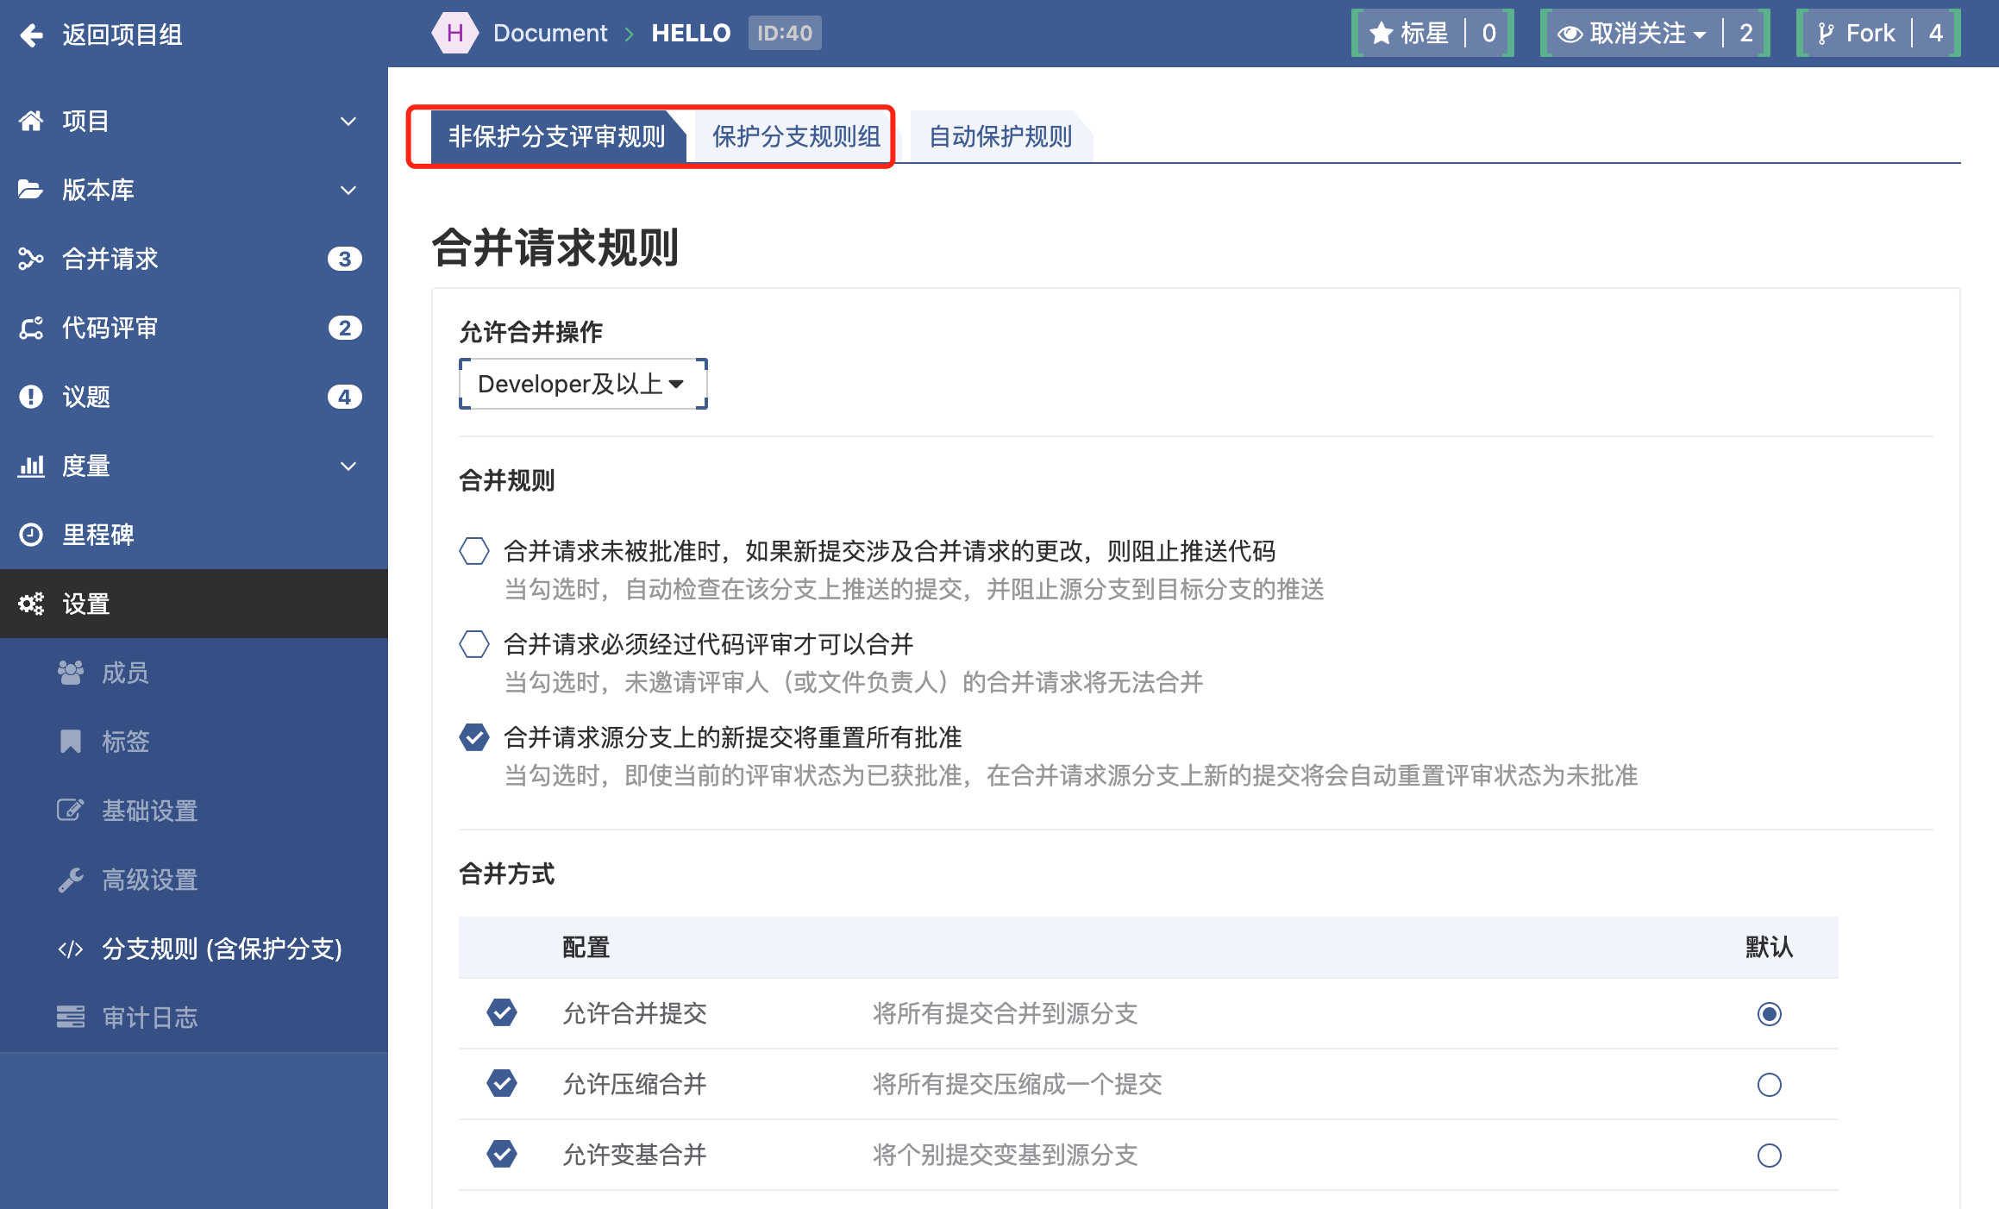The height and width of the screenshot is (1209, 1999).
Task: Click the bookmark icon for 标签
Action: click(x=71, y=742)
